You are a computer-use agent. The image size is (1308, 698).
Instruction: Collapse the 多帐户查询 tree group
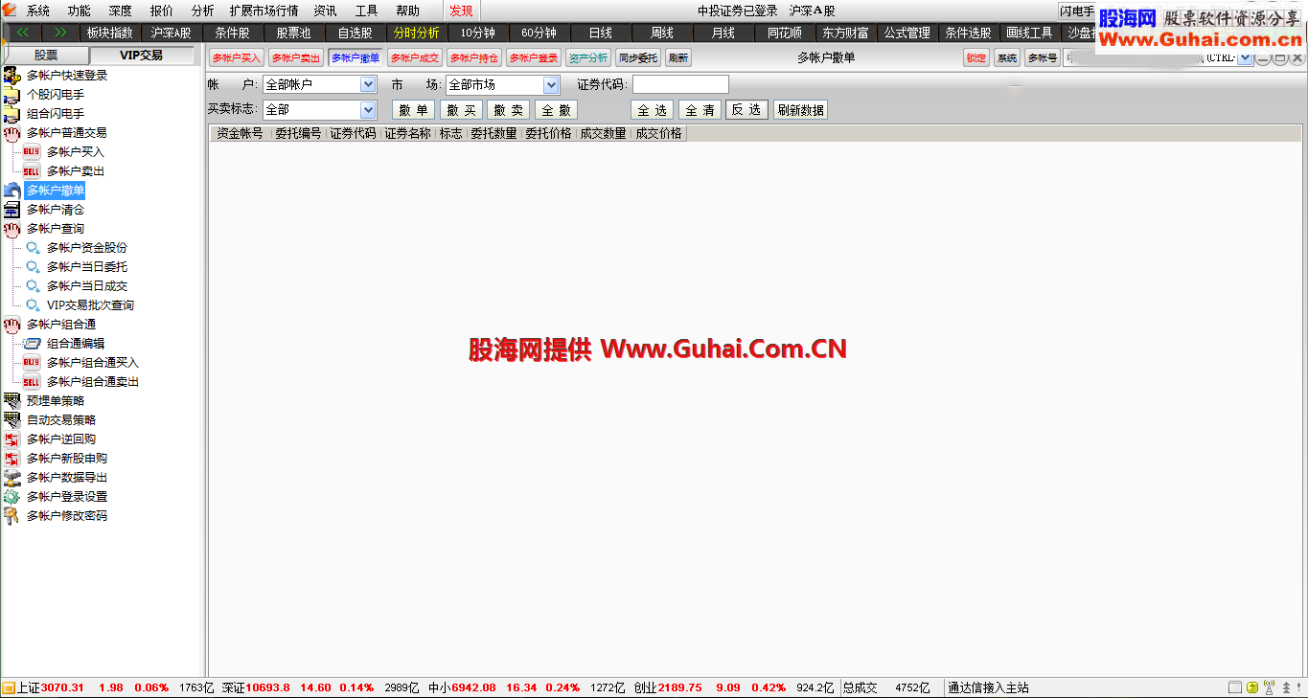click(x=11, y=229)
